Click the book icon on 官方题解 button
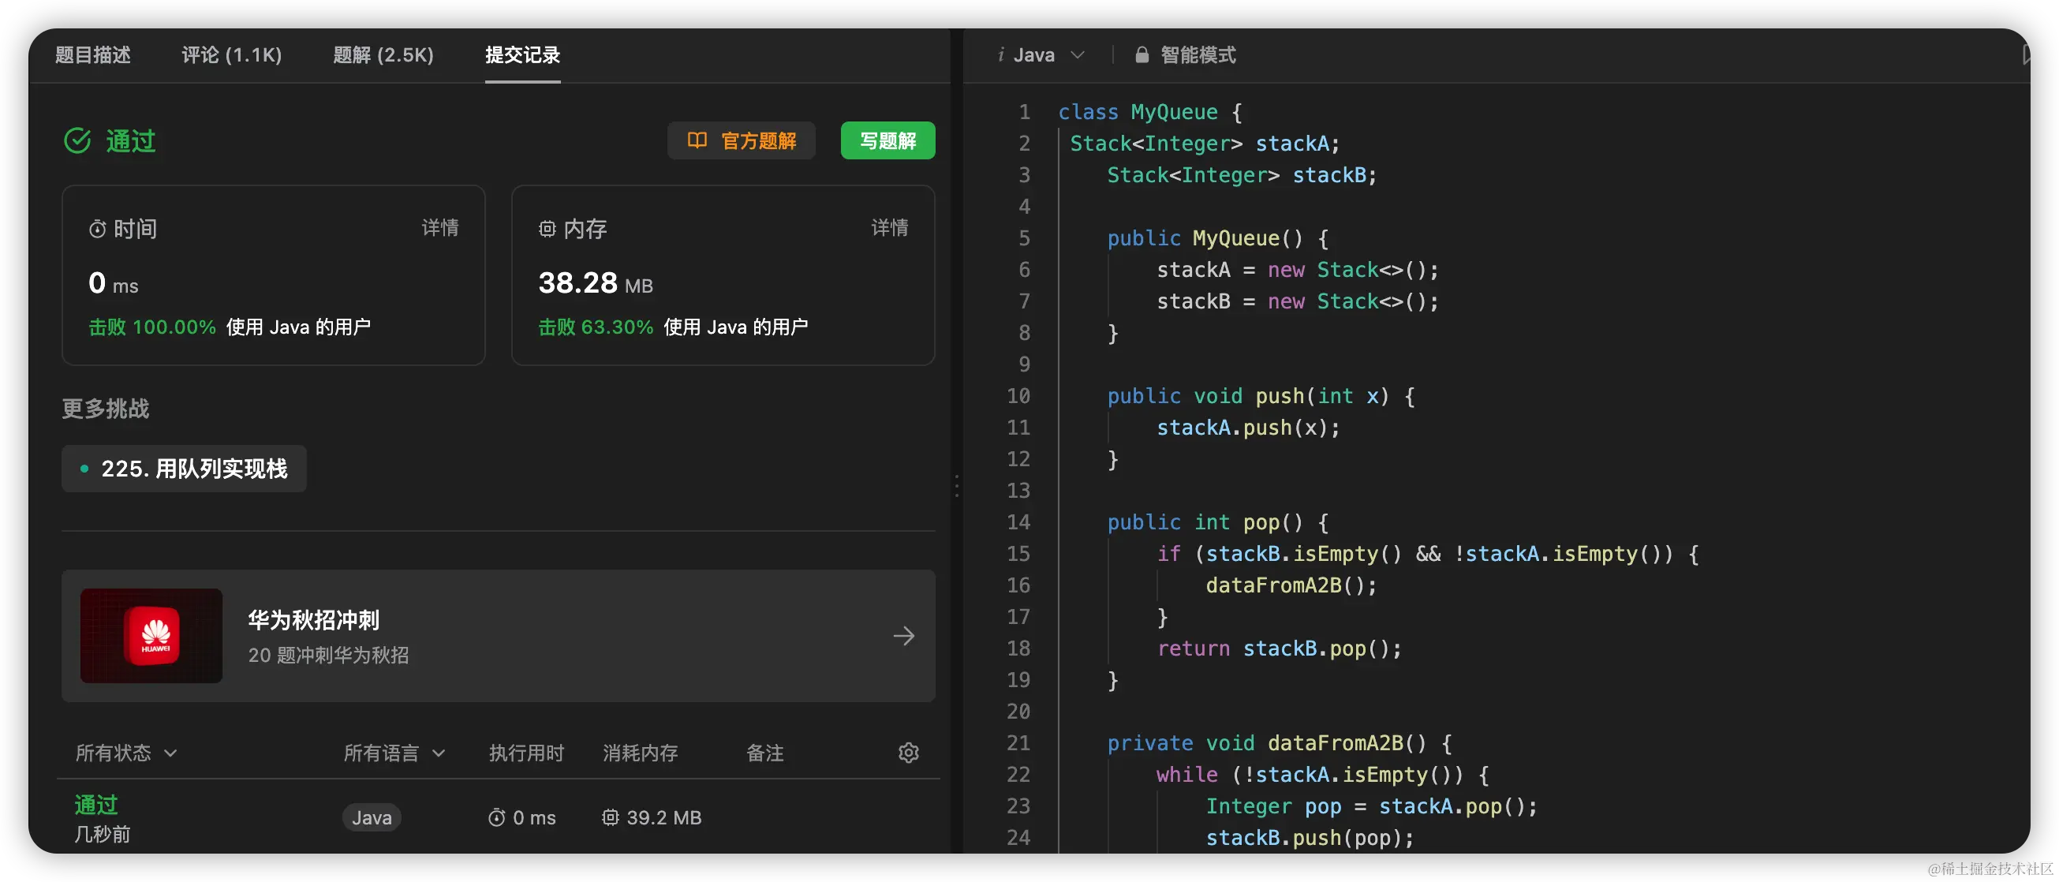Viewport: 2059px width, 882px height. pyautogui.click(x=697, y=140)
